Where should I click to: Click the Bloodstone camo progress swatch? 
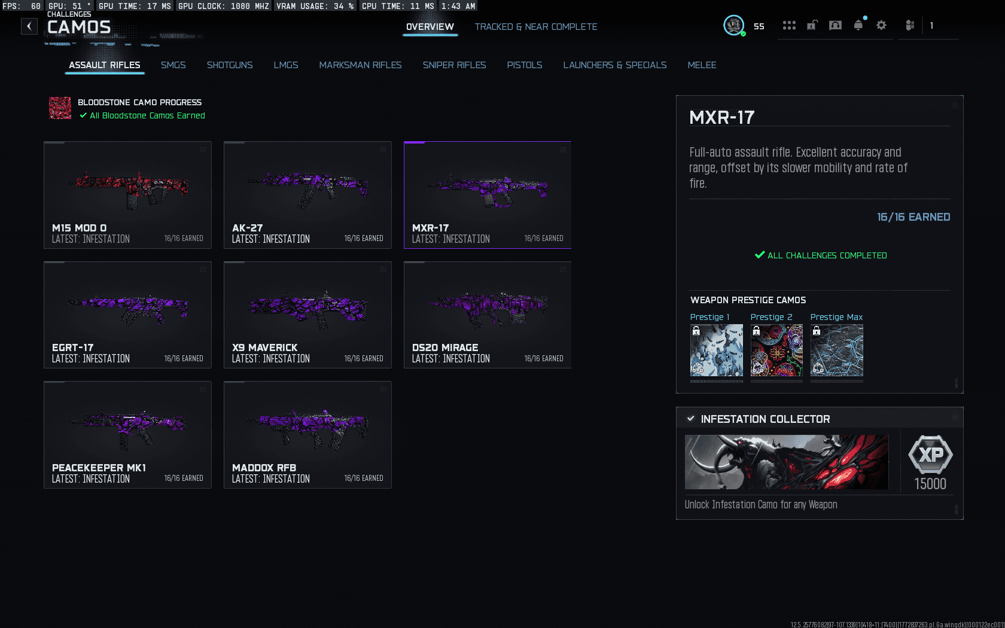tap(60, 108)
